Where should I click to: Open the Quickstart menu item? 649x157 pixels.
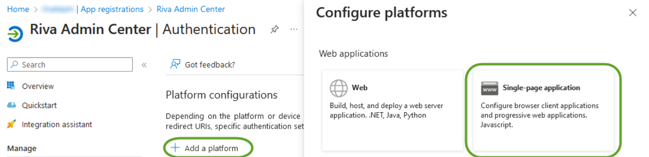pos(39,105)
